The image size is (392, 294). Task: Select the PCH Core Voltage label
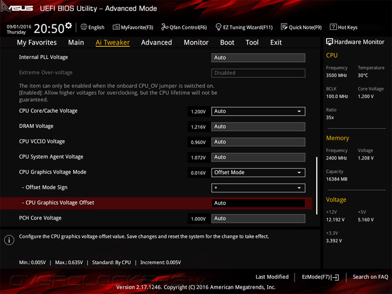click(40, 218)
